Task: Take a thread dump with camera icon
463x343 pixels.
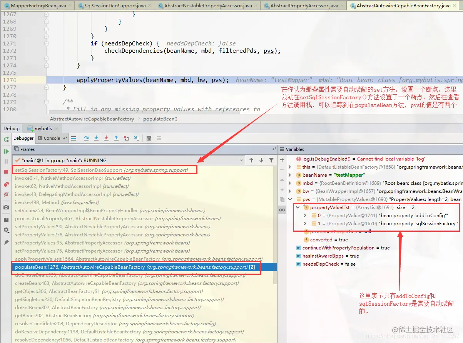Action: [6, 207]
